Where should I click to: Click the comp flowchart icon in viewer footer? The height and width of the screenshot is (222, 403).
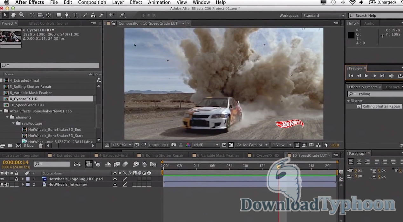click(x=318, y=145)
